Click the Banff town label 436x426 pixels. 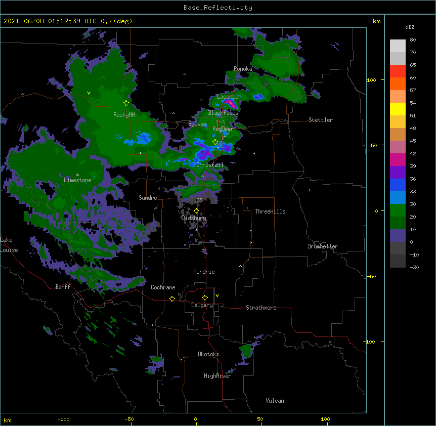(x=63, y=287)
